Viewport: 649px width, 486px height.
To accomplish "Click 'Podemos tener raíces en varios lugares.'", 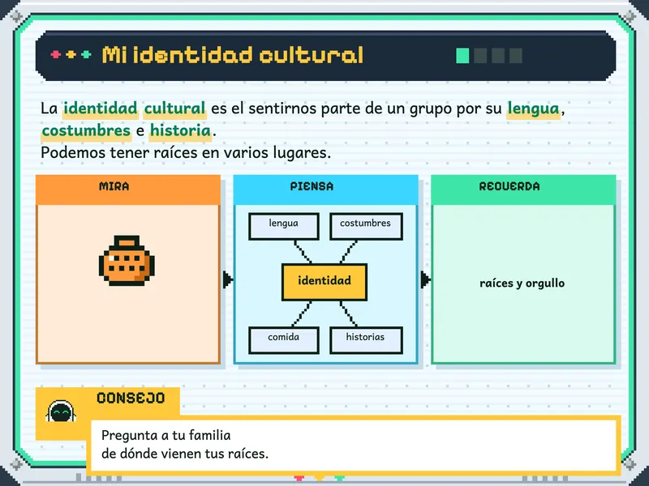I will (186, 153).
